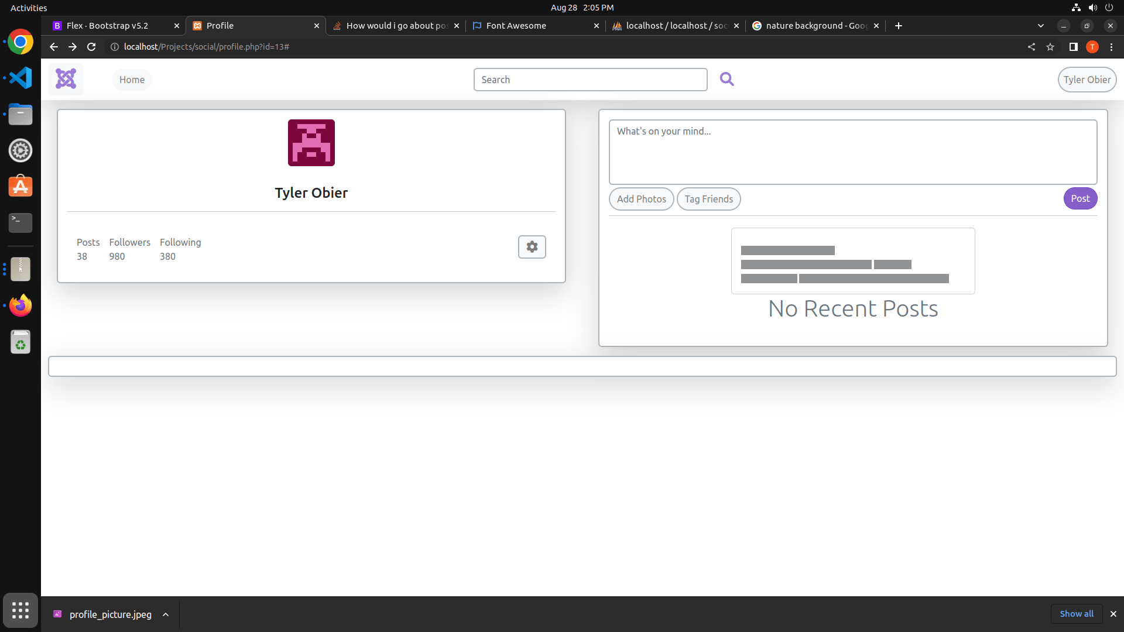Expand profile_picture.jpeg download options chevron
Screen dimensions: 1124x632
coord(166,614)
